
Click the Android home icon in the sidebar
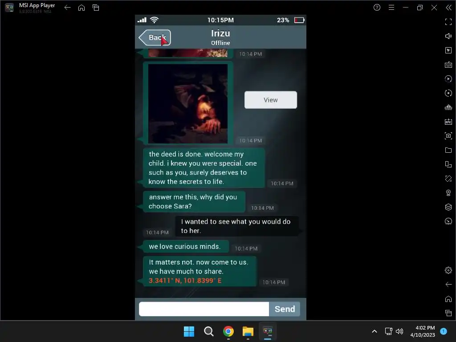[x=448, y=299]
